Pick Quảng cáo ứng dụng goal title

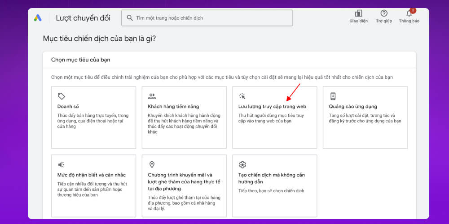click(353, 107)
